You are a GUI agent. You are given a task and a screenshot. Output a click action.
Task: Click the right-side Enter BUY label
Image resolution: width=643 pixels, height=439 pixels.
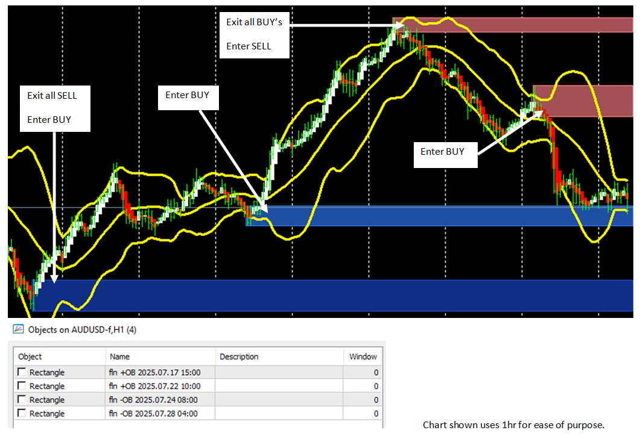click(x=445, y=155)
